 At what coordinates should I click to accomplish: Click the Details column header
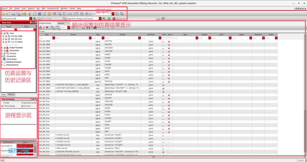122,35
